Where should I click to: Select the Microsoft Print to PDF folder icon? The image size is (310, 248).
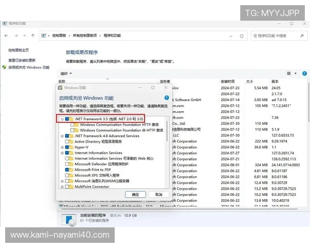[71, 169]
